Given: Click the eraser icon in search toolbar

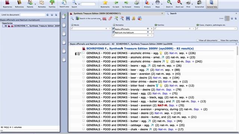Looking at the screenshot, I should tap(110, 19).
